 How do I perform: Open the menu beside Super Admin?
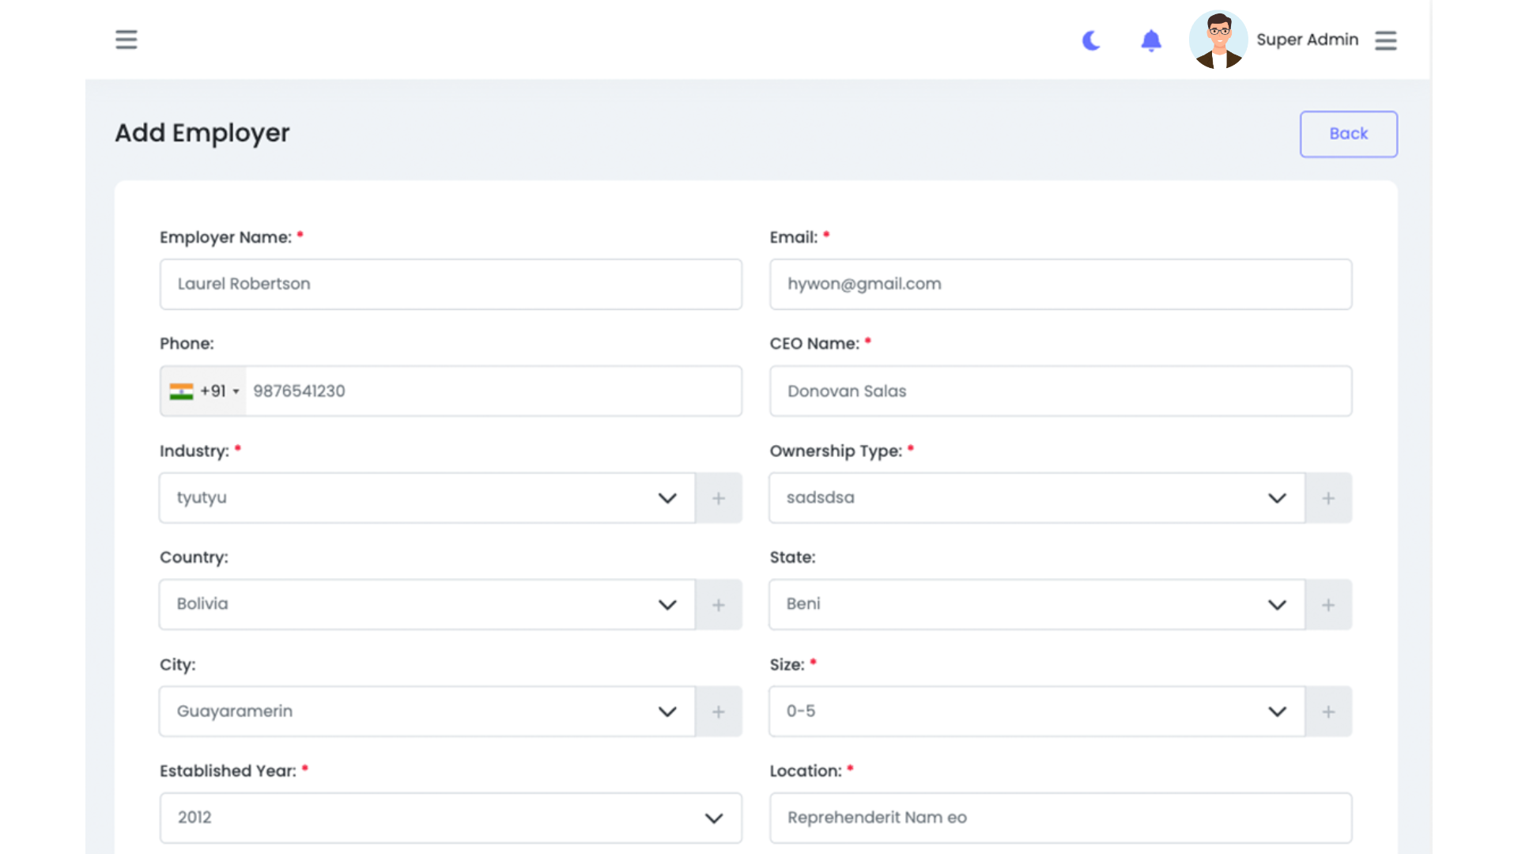tap(1385, 40)
